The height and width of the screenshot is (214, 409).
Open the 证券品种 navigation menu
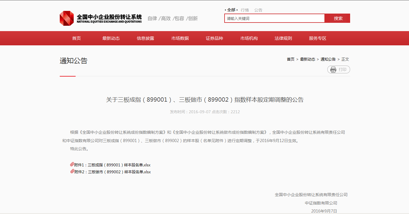[214, 38]
